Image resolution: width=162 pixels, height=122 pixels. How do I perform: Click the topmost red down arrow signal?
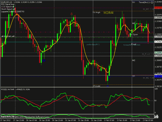coord(72,14)
